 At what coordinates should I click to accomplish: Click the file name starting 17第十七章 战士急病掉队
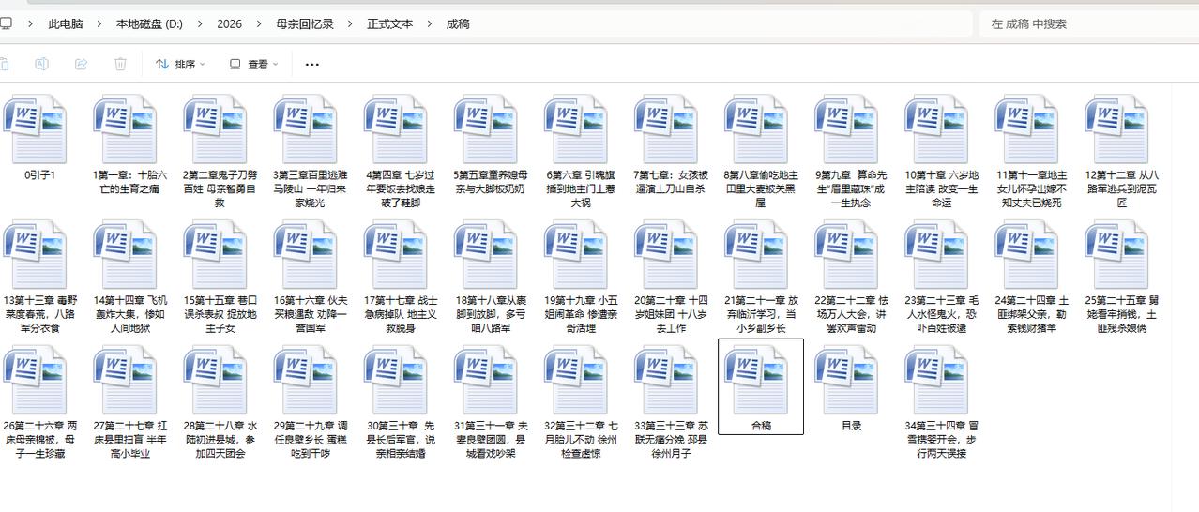tap(401, 314)
